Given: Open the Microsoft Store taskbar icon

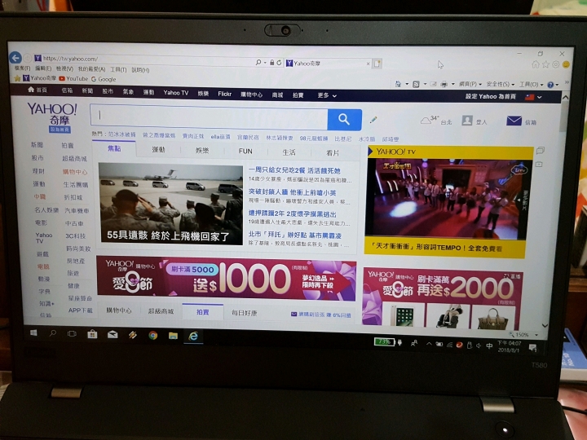Looking at the screenshot, I should pos(92,334).
